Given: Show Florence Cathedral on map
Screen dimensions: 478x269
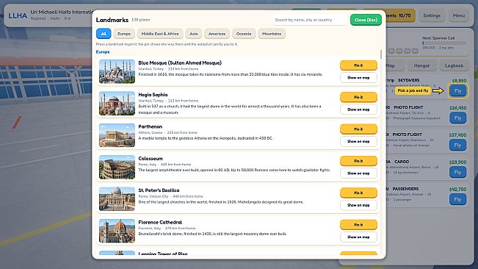Looking at the screenshot, I should (x=358, y=237).
